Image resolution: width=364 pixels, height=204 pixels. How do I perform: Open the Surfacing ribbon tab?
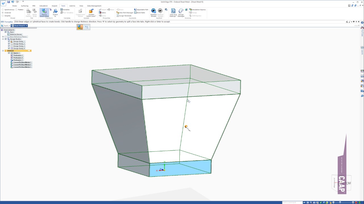pos(24,6)
